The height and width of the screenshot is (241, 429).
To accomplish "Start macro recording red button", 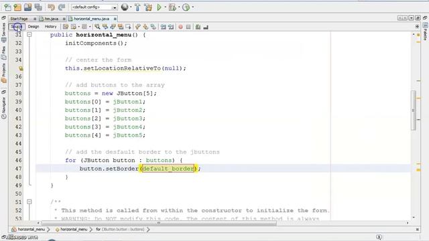I will [180, 27].
